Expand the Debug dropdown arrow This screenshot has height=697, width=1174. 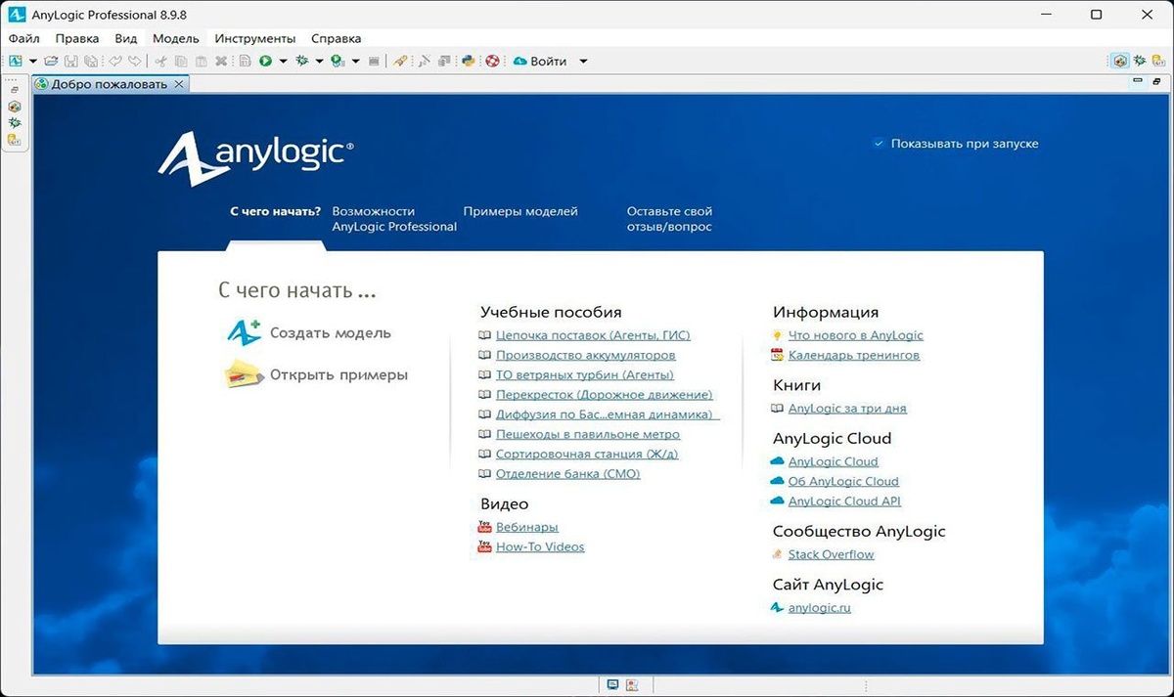pyautogui.click(x=319, y=61)
